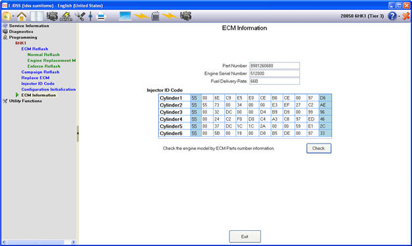Click the 28050 6HK1 (Tier 3) label
This screenshot has height=246, width=412.
tap(362, 16)
